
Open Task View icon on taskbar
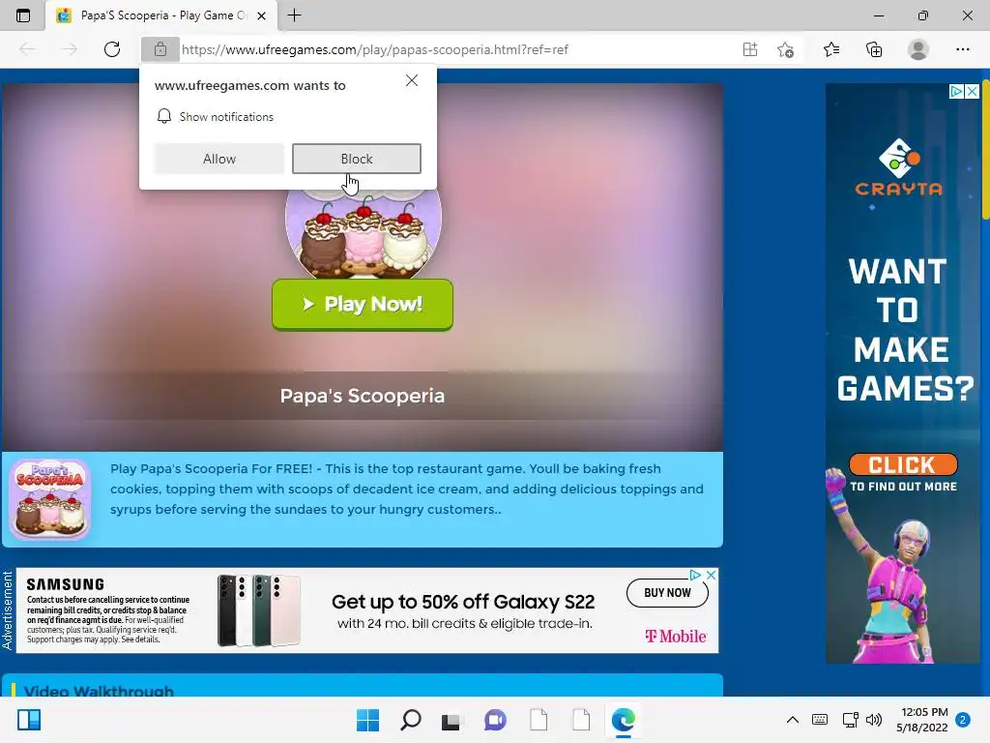pyautogui.click(x=451, y=720)
